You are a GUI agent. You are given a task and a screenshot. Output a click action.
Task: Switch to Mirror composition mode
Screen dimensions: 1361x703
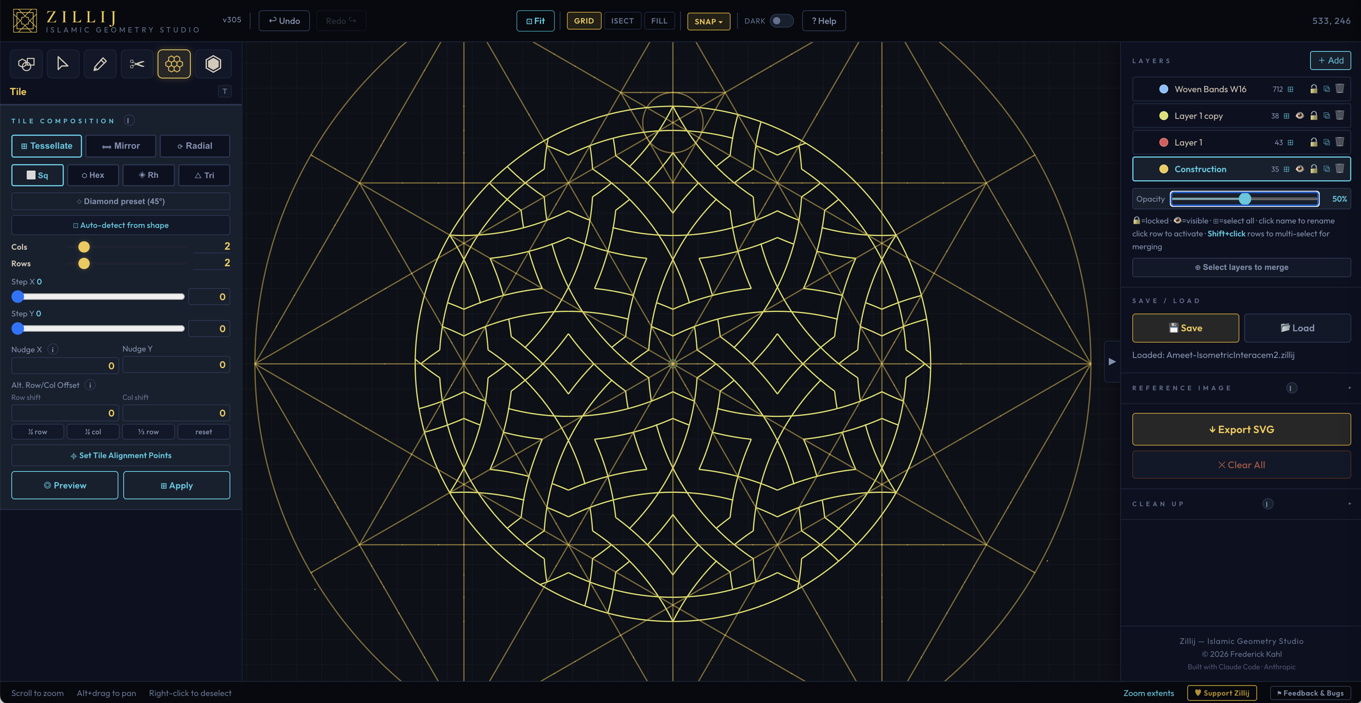tap(121, 146)
